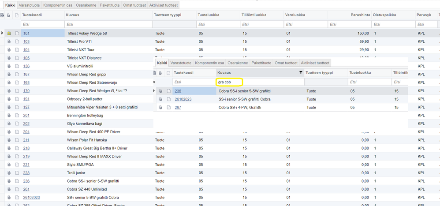The width and height of the screenshot is (440, 206).
Task: Select the Pakettituote tab in the overlay grid
Action: (261, 63)
